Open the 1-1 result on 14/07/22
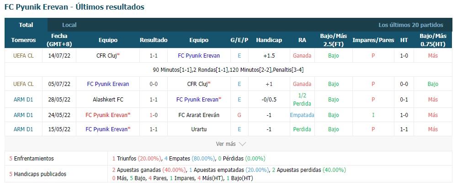This screenshot has height=187, width=457. [154, 55]
